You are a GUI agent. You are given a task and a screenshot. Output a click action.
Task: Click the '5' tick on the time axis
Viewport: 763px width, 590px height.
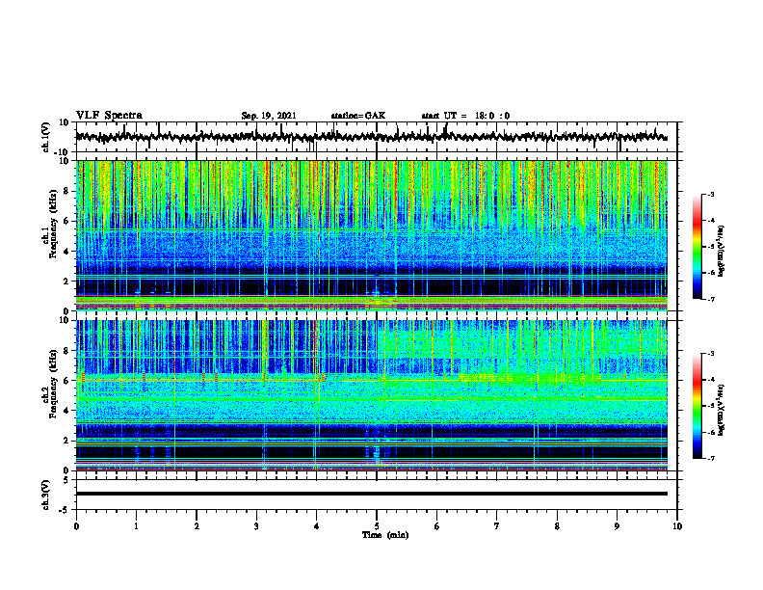coord(377,526)
